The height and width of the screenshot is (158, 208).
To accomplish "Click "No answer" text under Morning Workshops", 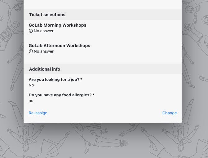I will point(44,31).
